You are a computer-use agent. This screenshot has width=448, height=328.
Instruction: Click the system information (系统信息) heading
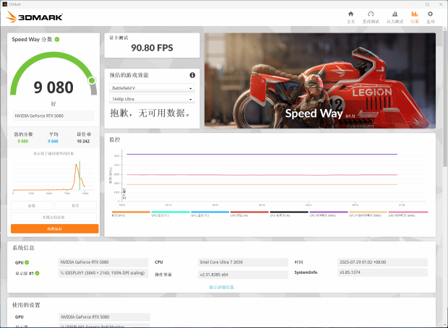point(23,248)
